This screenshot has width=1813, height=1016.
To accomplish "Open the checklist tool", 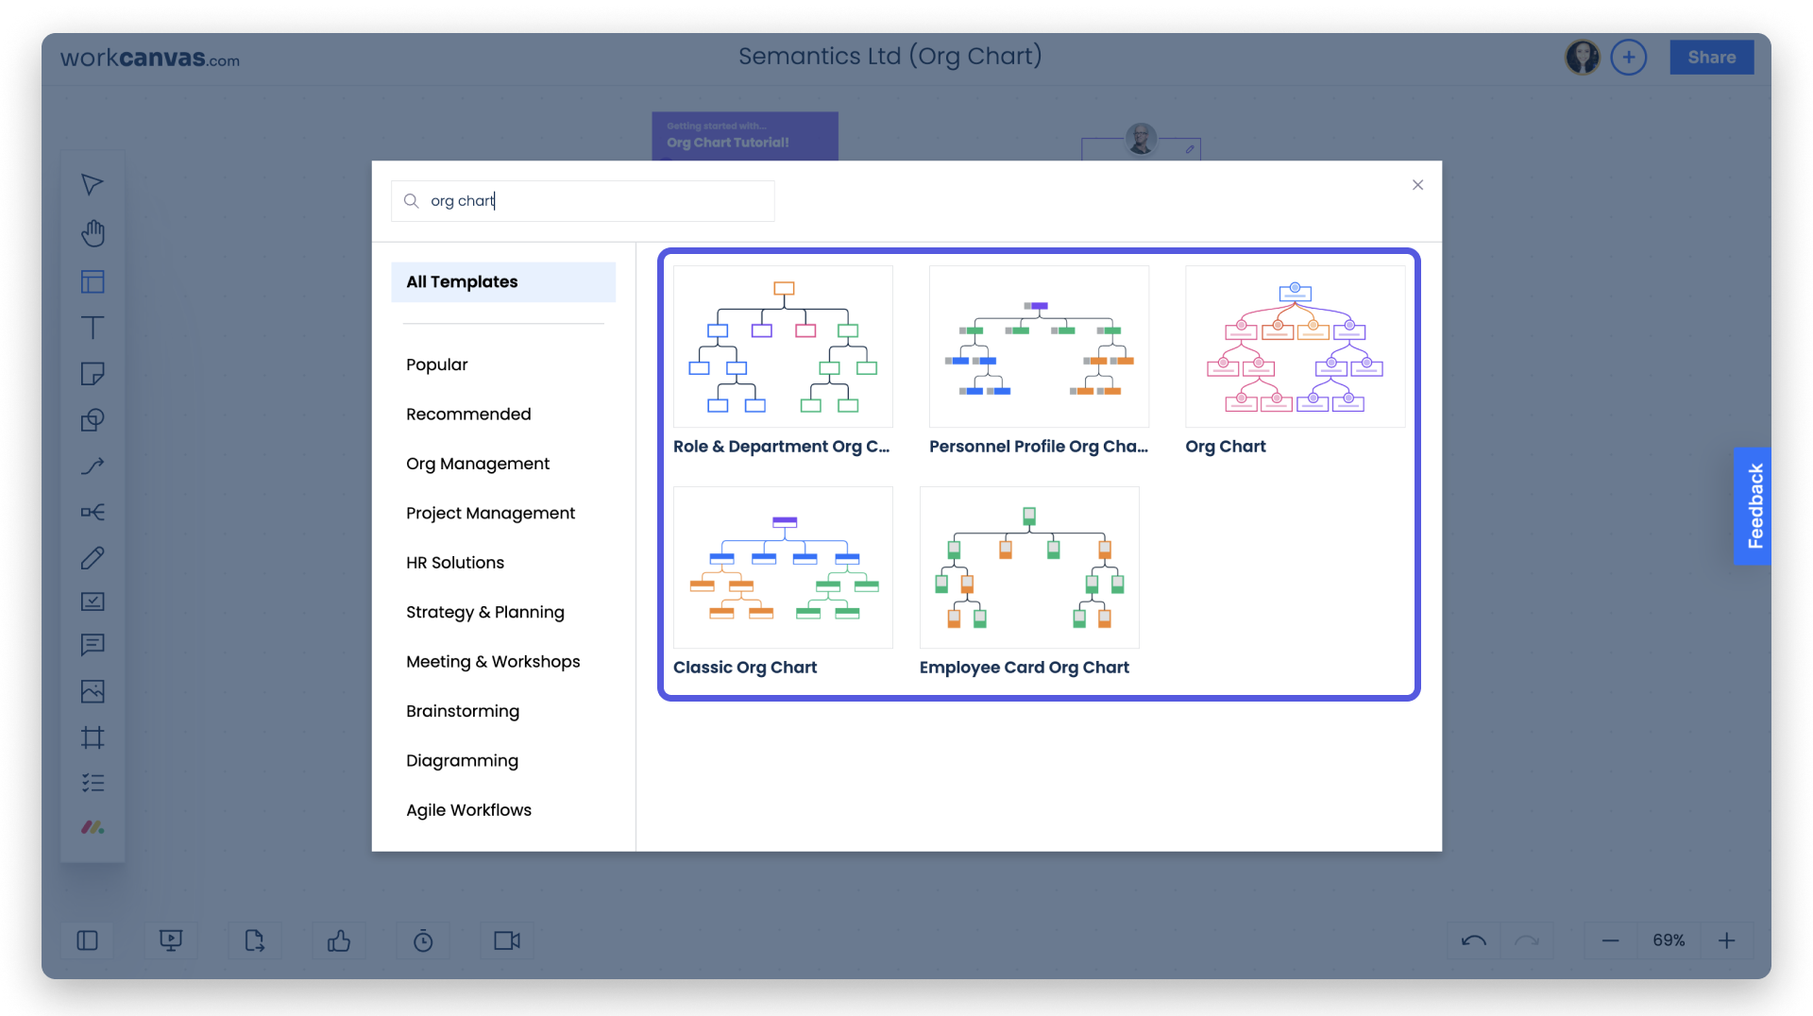I will (x=93, y=783).
